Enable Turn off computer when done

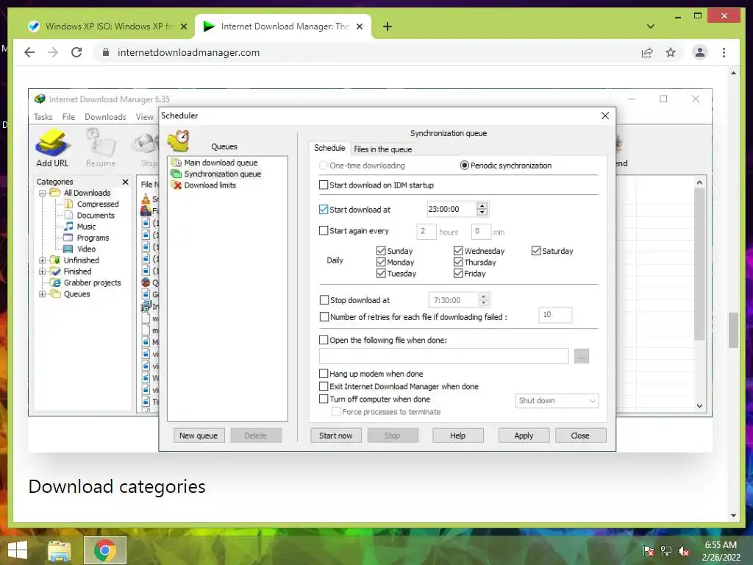coord(324,399)
